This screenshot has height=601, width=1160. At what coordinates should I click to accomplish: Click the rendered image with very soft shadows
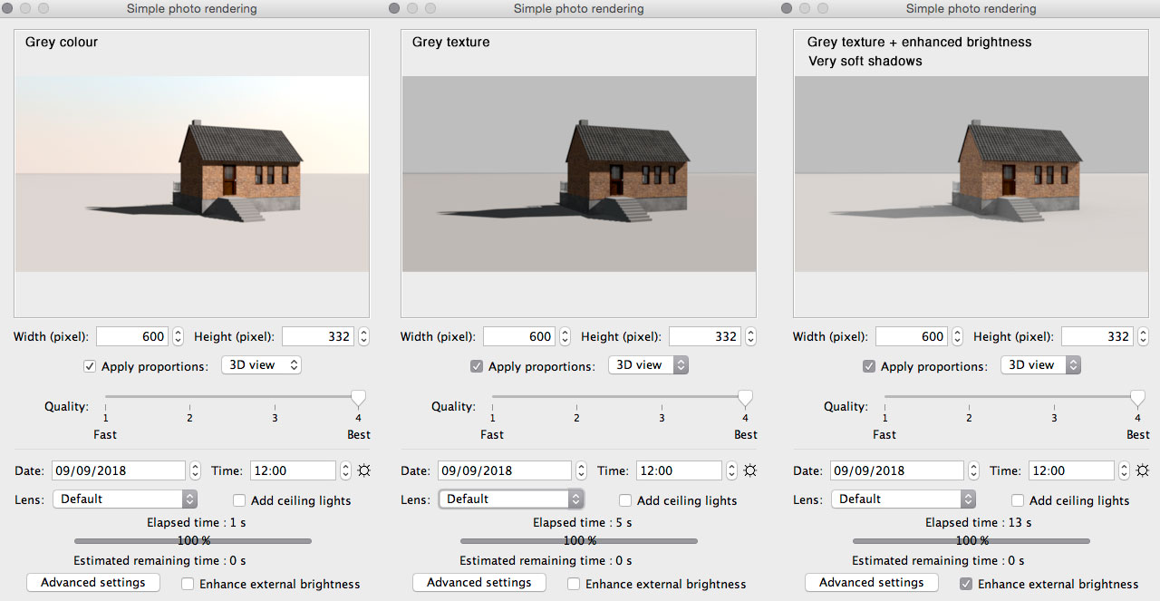pos(971,174)
